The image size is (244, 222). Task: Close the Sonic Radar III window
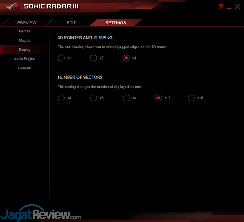237,6
